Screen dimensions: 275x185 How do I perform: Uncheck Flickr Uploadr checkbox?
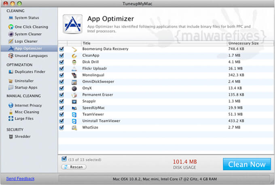click(61, 69)
